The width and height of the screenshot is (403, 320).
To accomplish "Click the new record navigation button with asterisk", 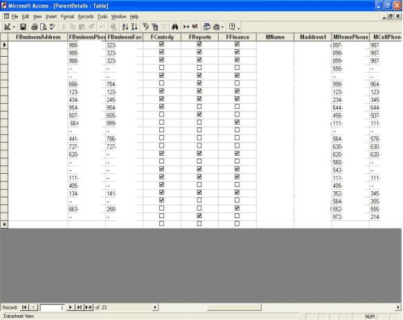I will pyautogui.click(x=89, y=307).
